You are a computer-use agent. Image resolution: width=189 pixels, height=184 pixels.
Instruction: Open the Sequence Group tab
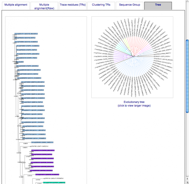pyautogui.click(x=129, y=5)
